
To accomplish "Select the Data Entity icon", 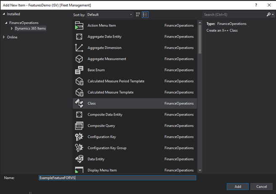I will [79, 159].
